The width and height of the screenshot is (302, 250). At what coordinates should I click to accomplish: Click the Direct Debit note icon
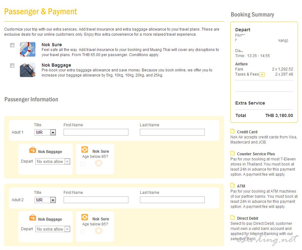point(233,218)
